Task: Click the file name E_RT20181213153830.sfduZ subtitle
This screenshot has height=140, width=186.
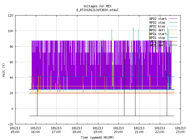Action: 97,10
